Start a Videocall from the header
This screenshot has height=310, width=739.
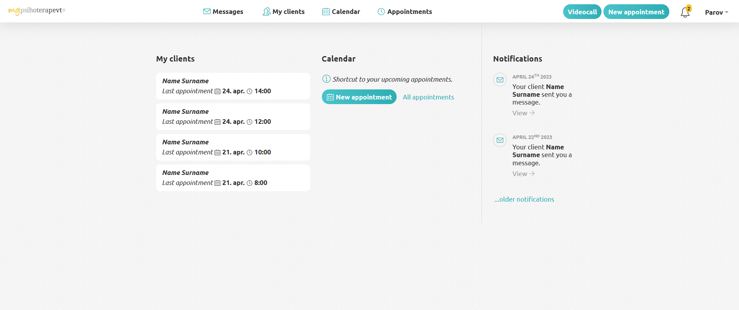tap(582, 12)
